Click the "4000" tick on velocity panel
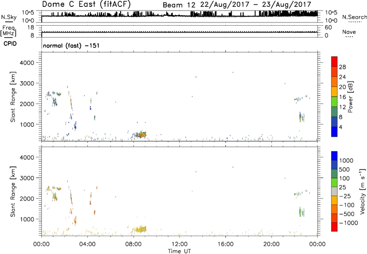Viewport: 367px width, 254px height. point(27,157)
